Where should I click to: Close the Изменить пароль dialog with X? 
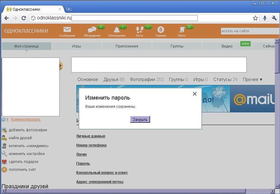point(195,94)
